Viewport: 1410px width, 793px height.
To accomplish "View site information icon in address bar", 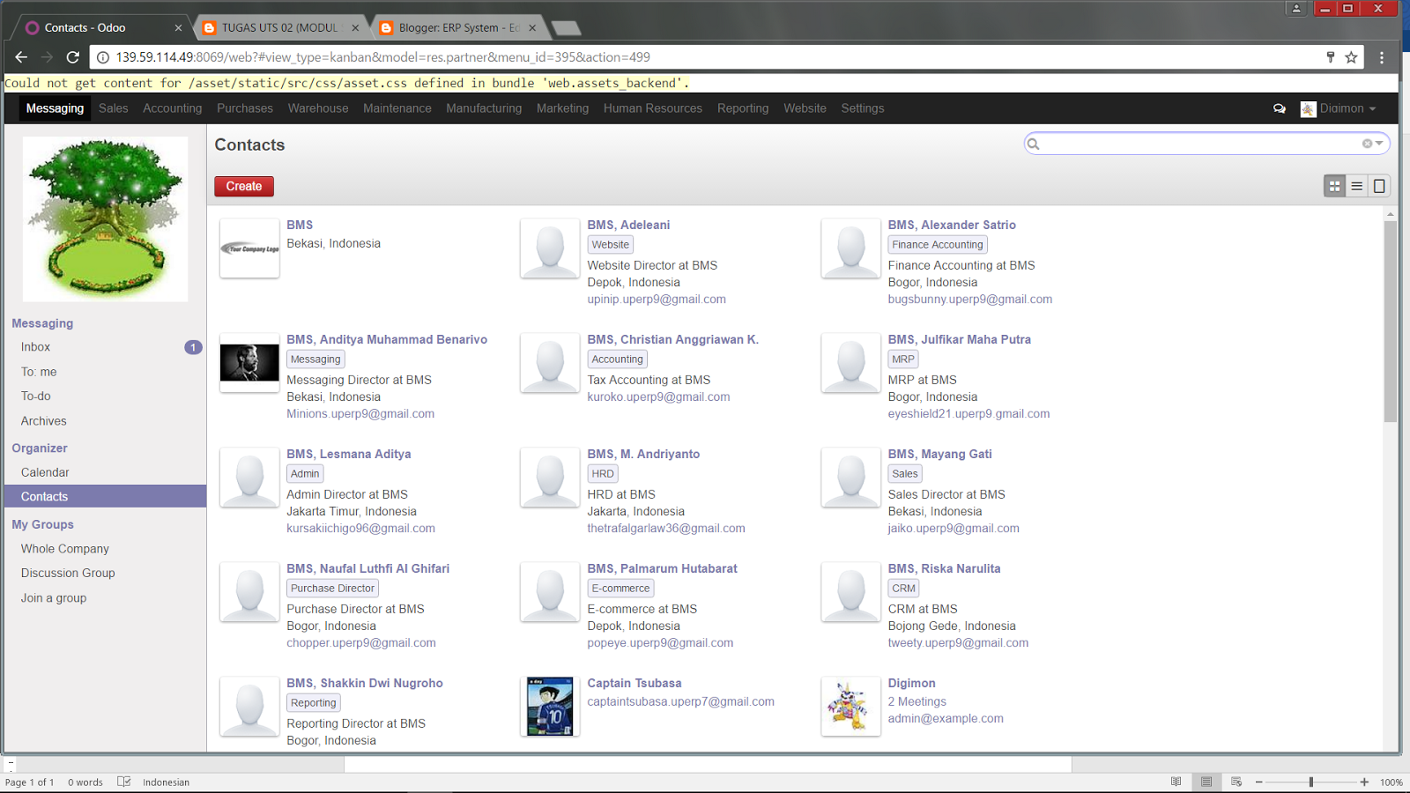I will (x=102, y=57).
